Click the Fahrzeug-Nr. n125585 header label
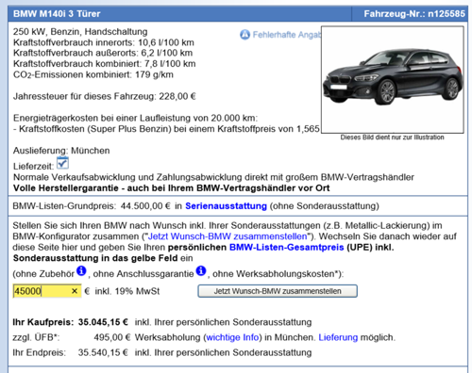Viewport: 472px width, 373px height. pos(414,14)
